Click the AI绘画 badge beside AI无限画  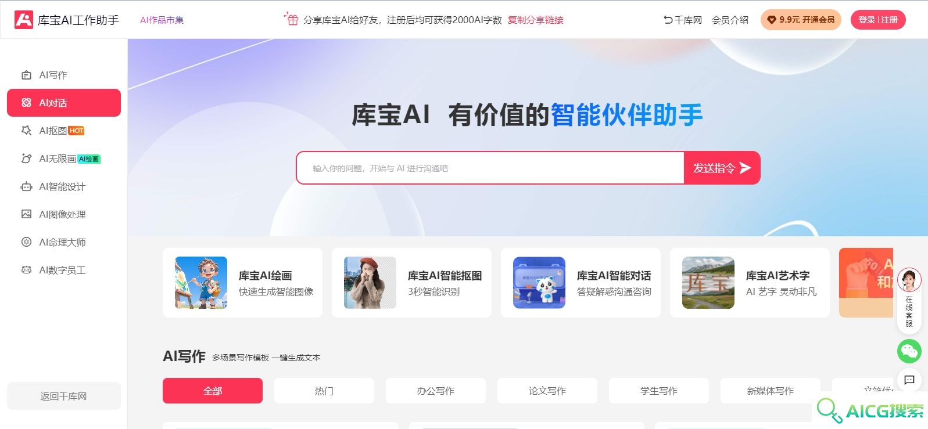click(89, 158)
